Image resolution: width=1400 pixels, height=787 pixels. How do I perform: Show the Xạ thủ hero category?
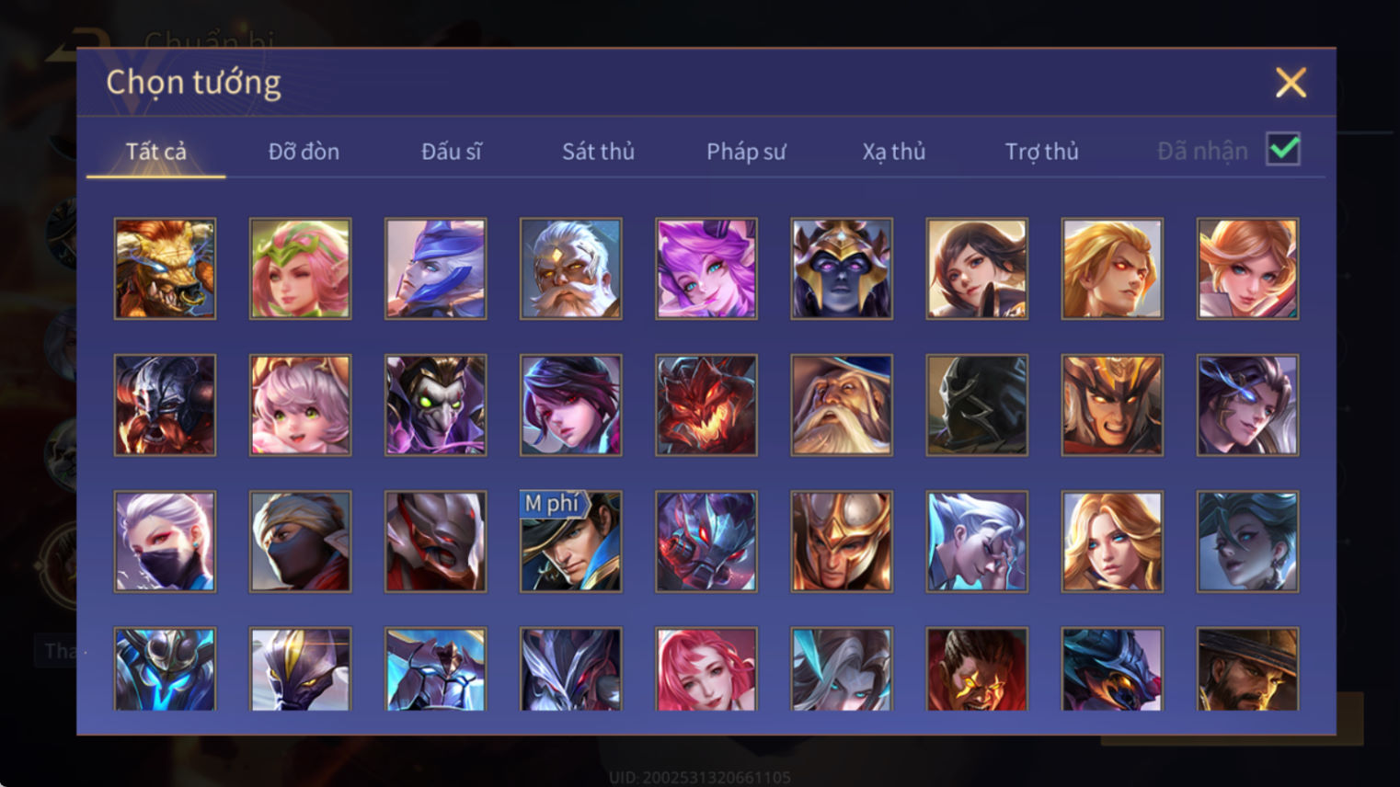[x=893, y=152]
